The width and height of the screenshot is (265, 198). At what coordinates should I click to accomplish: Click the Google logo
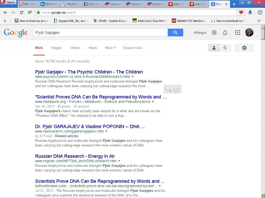pyautogui.click(x=16, y=33)
